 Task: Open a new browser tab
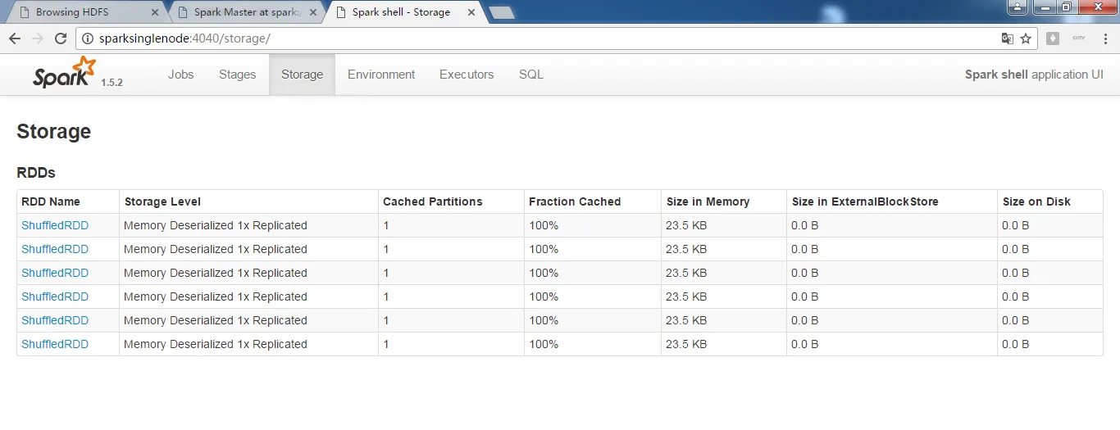pyautogui.click(x=501, y=12)
